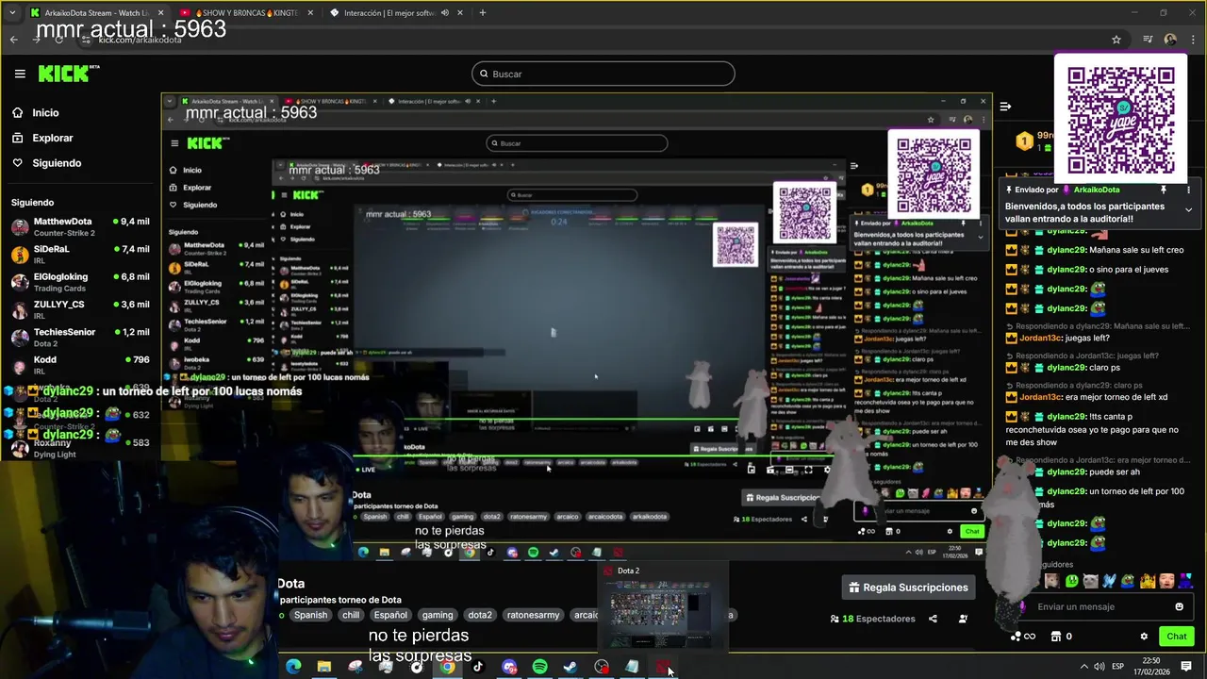Open Google Chrome from taskbar
Image resolution: width=1207 pixels, height=679 pixels.
coord(447,667)
